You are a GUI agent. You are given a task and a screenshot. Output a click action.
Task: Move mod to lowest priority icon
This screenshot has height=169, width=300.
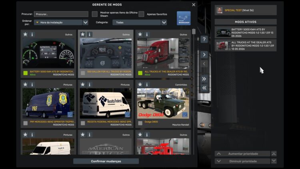coord(274,161)
